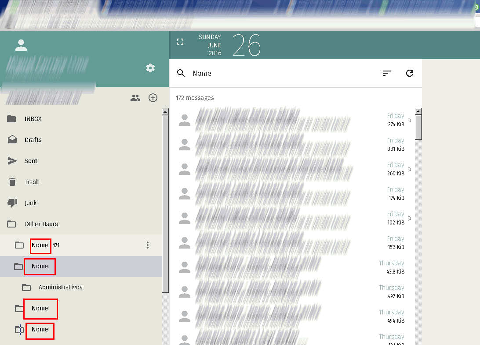Select the Nome folder with 171 unread
This screenshot has height=345, width=480.
[40, 245]
